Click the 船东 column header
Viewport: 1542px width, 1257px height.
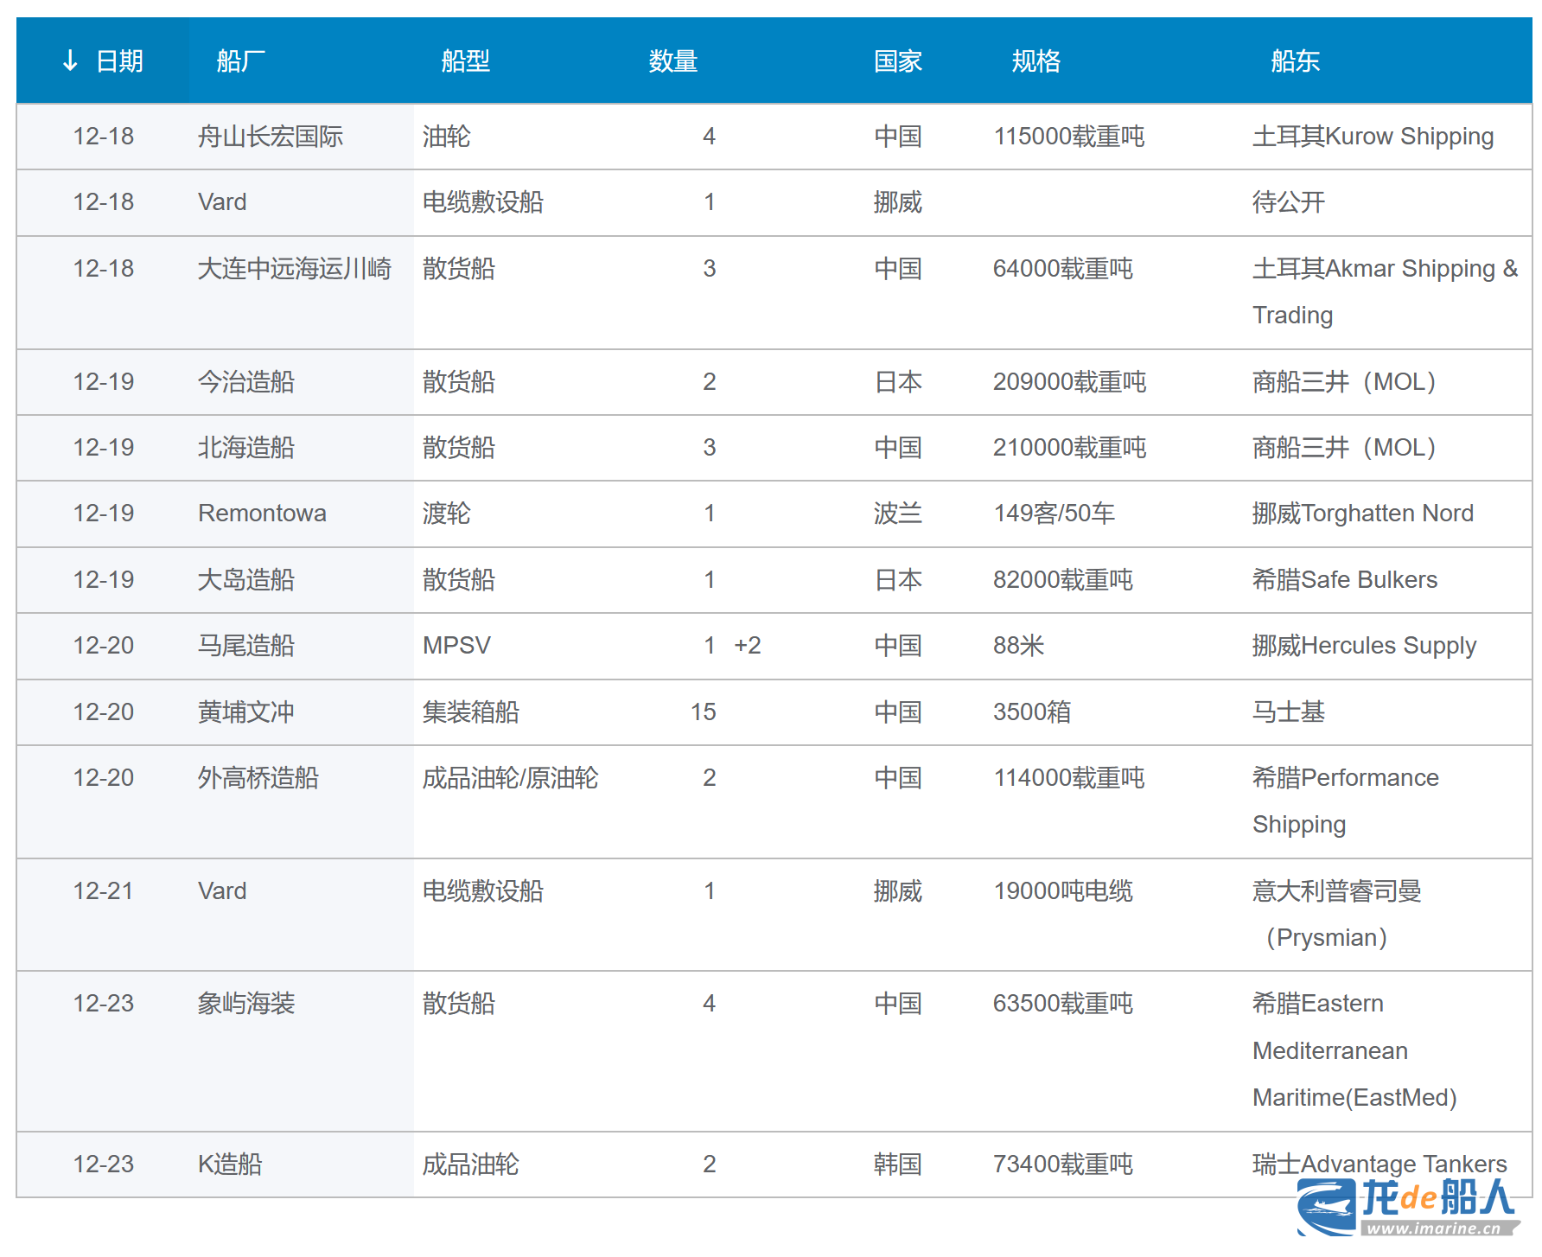1296,61
